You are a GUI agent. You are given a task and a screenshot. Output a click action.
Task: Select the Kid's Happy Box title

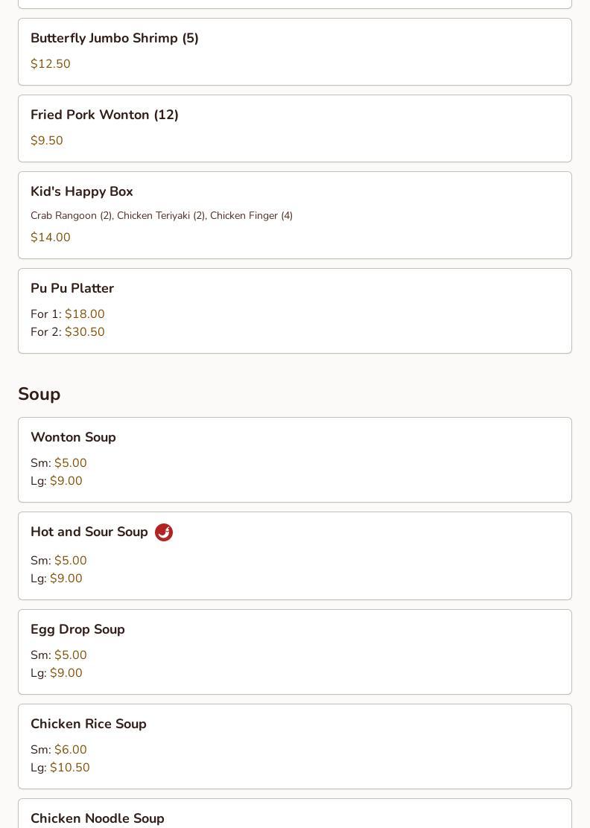click(82, 191)
